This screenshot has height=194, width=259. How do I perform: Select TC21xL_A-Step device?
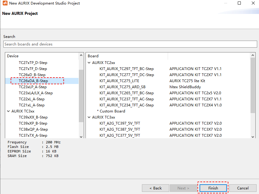[x=32, y=105]
